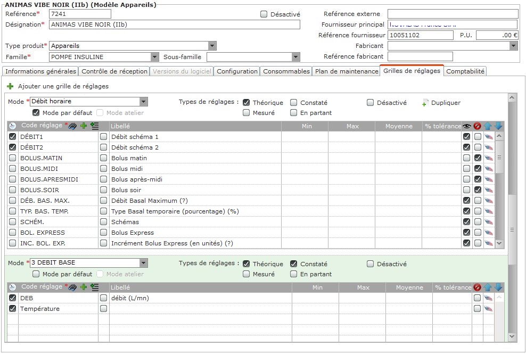This screenshot has width=526, height=354.
Task: Open the Plan de maintenance tab
Action: (347, 71)
